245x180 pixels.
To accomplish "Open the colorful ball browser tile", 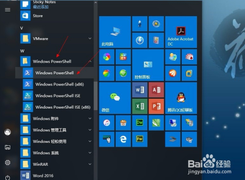I will 107,73.
